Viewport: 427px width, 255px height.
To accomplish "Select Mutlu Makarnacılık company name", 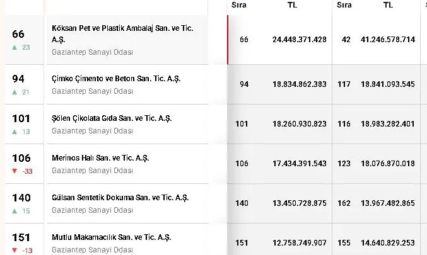I will [111, 237].
